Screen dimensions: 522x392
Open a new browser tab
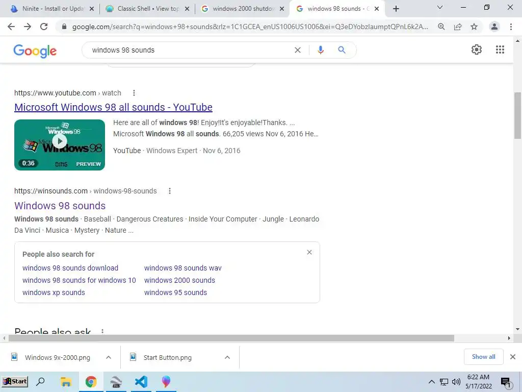(x=396, y=9)
